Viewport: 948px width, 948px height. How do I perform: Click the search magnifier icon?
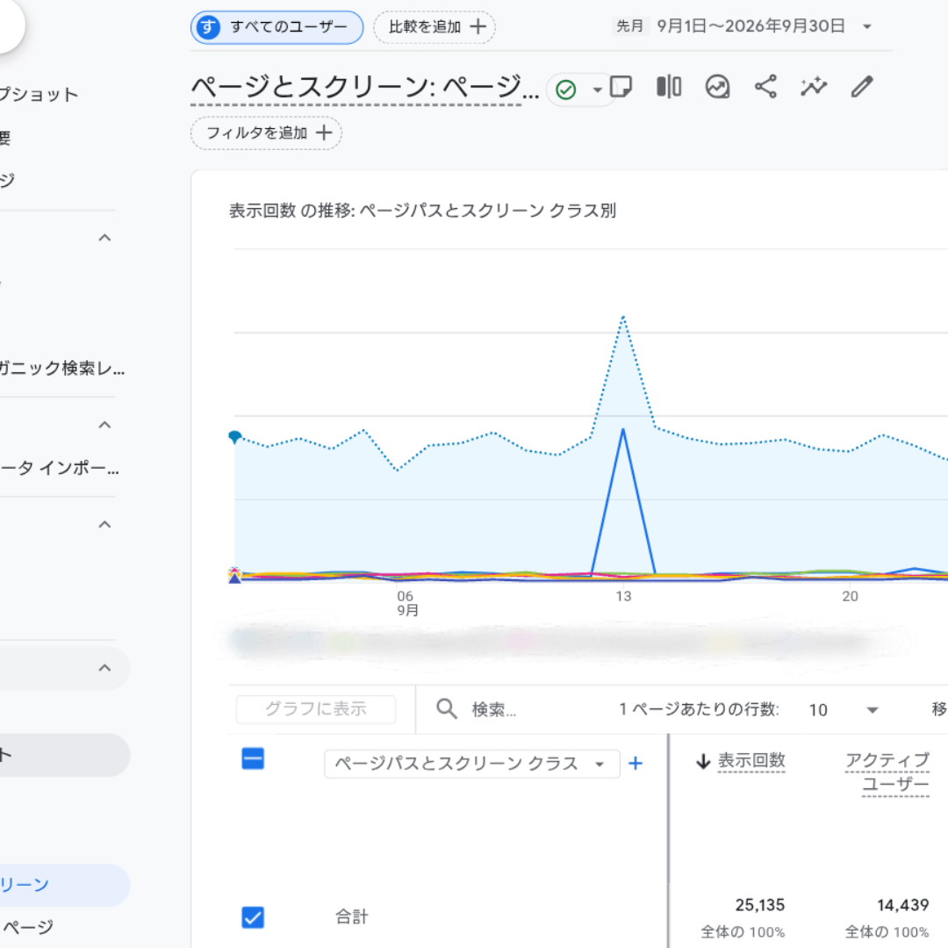tap(447, 708)
